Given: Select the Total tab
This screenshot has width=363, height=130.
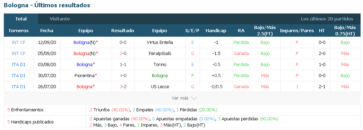Looking at the screenshot, I should [21, 19].
